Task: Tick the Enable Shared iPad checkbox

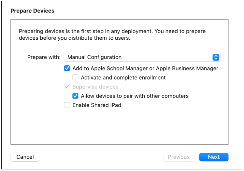Action: (67, 105)
